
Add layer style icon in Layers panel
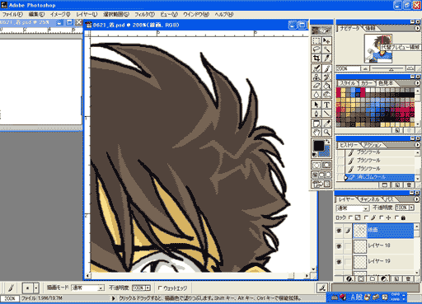[x=349, y=278]
